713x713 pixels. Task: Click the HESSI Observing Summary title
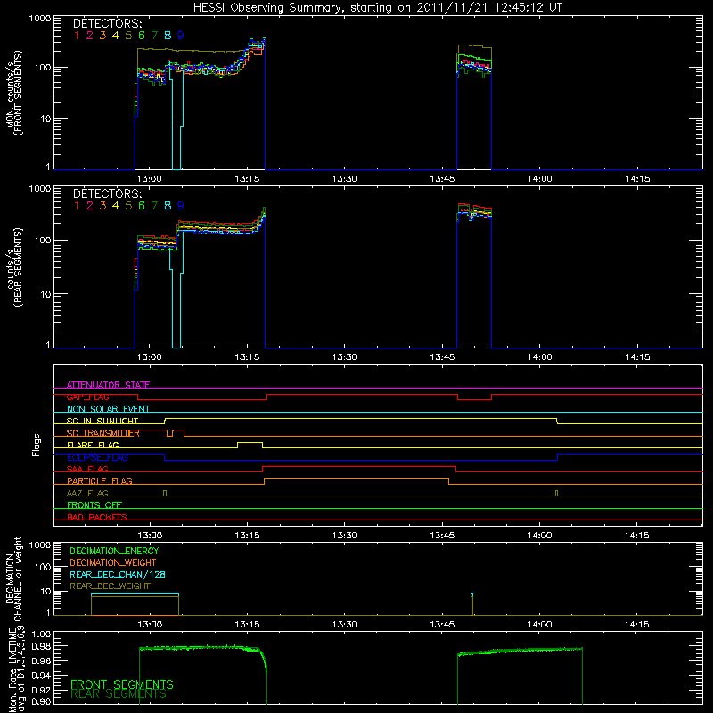[x=377, y=8]
